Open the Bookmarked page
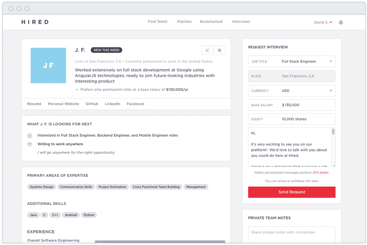This screenshot has width=367, height=245. (x=211, y=21)
